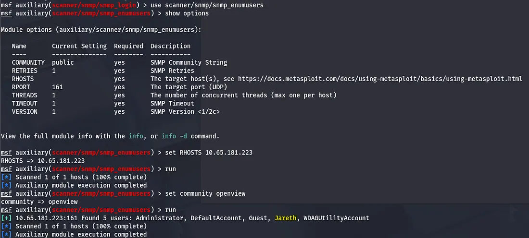
Task: Click the 'Description' column header
Action: point(170,46)
